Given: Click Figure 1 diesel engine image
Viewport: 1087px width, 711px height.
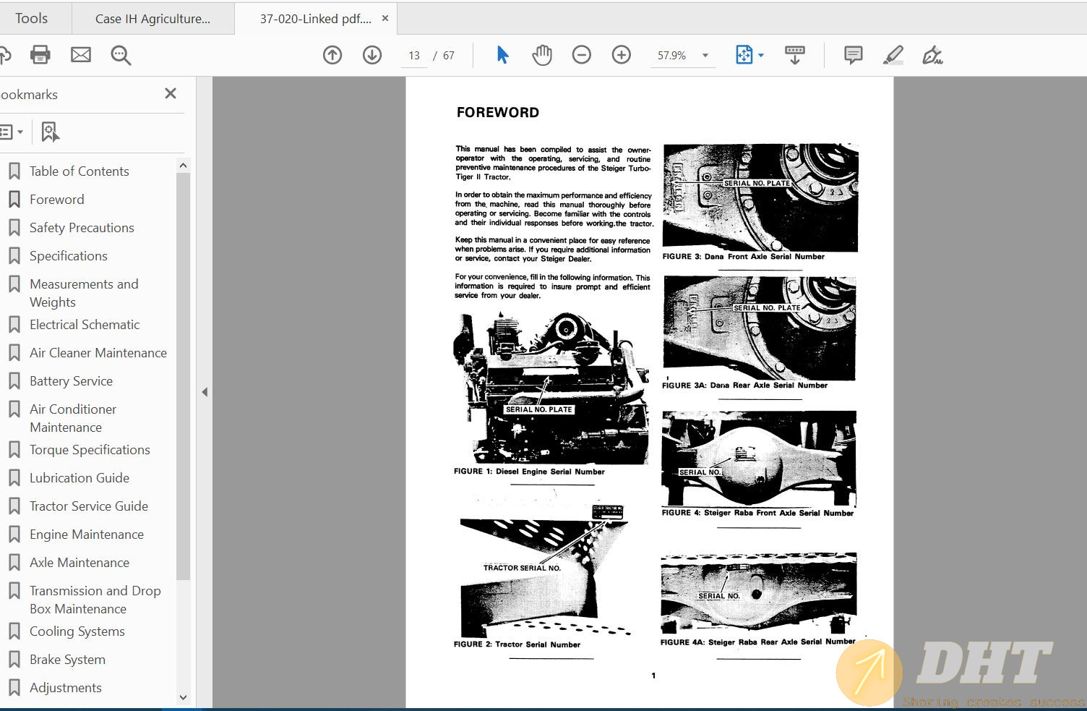Looking at the screenshot, I should coord(551,388).
